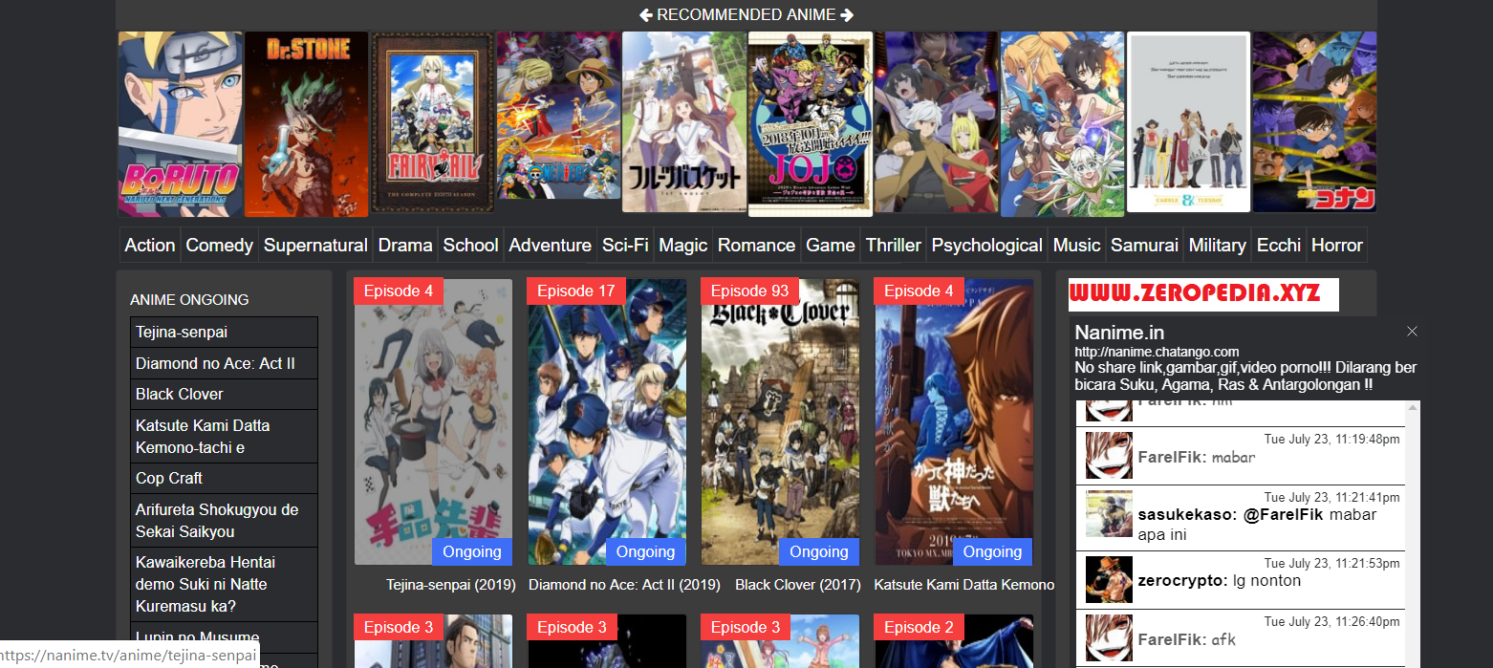This screenshot has width=1493, height=668.
Task: Click FarelFik's avatar in the chat
Action: [x=1109, y=455]
